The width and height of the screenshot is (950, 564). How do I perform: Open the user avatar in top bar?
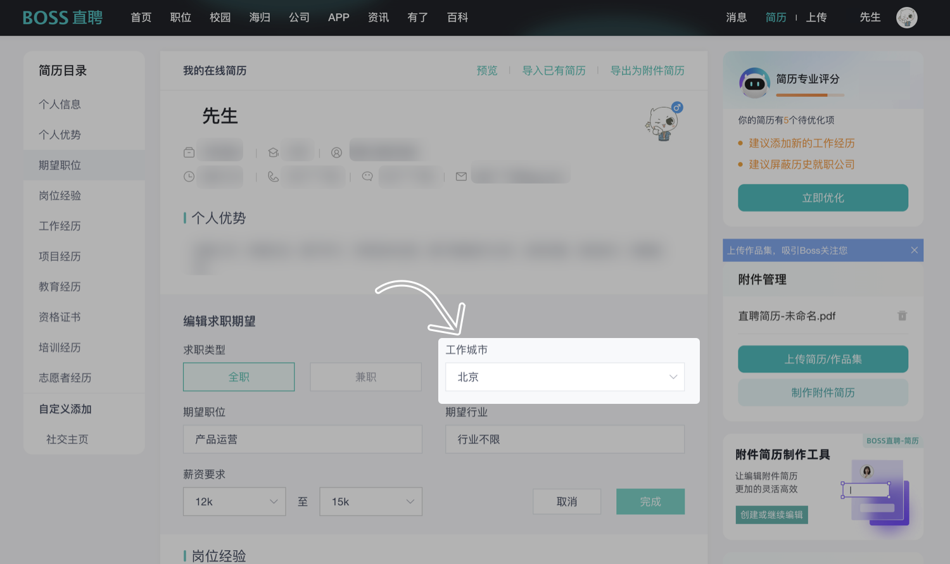pyautogui.click(x=906, y=18)
